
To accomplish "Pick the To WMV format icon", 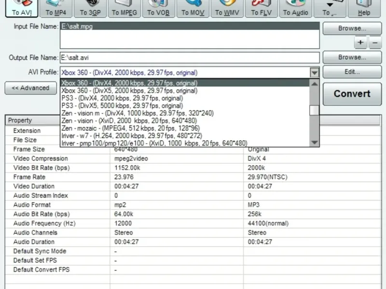I will pyautogui.click(x=227, y=8).
